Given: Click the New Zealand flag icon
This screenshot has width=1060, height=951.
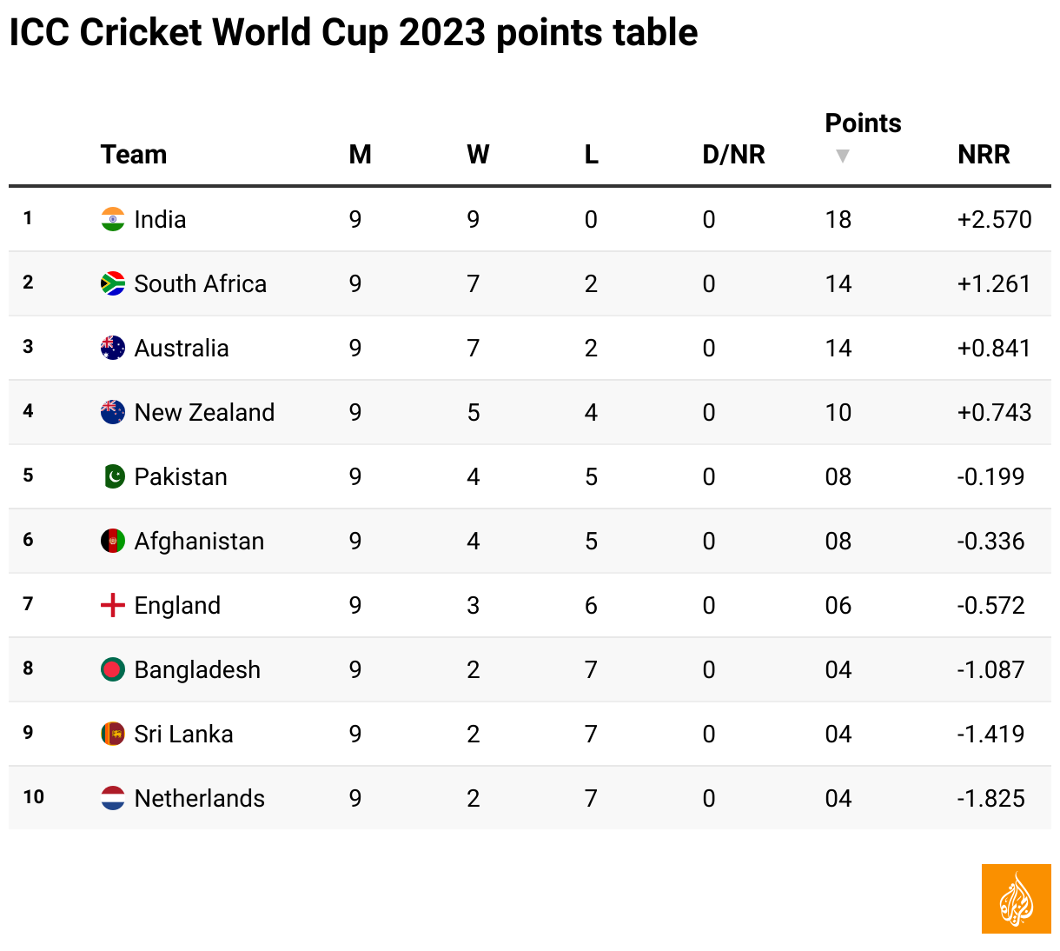Looking at the screenshot, I should click(x=113, y=412).
